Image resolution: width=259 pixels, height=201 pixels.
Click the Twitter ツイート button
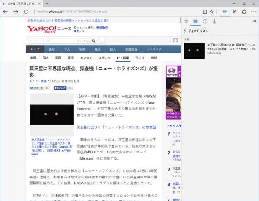[x=37, y=88]
